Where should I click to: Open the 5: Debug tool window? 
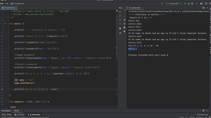[x=19, y=115]
